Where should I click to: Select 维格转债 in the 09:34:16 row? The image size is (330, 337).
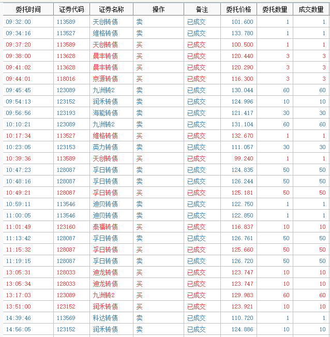pyautogui.click(x=105, y=33)
